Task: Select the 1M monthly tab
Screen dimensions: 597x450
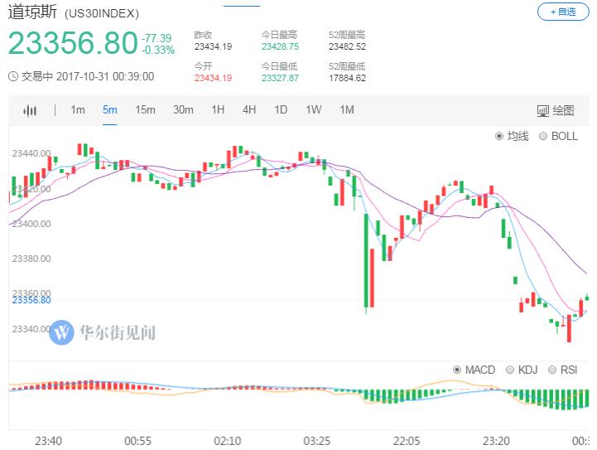Action: click(x=347, y=110)
